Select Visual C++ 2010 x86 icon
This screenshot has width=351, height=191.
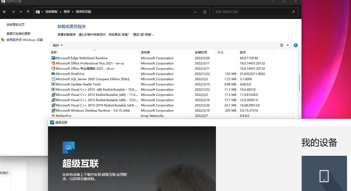[x=53, y=89]
